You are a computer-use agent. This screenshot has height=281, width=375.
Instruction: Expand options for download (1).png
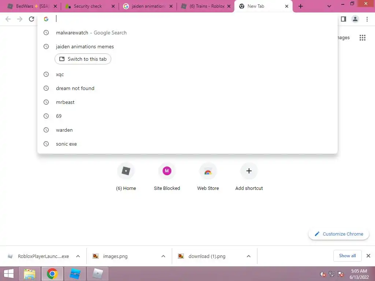(249, 256)
